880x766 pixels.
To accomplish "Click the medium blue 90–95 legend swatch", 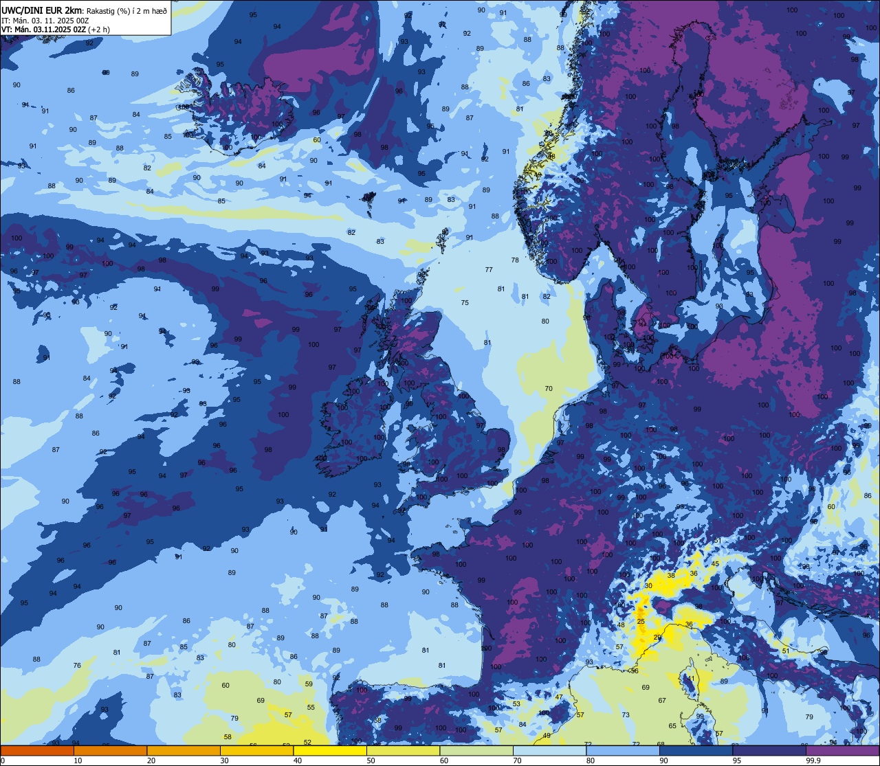I will point(696,751).
